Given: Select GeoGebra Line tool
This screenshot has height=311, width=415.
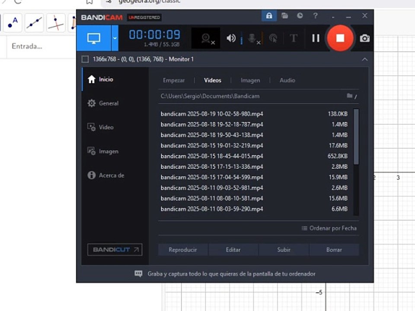Looking at the screenshot, I should point(34,23).
